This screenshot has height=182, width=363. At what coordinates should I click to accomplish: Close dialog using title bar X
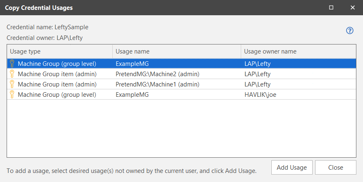(x=352, y=7)
